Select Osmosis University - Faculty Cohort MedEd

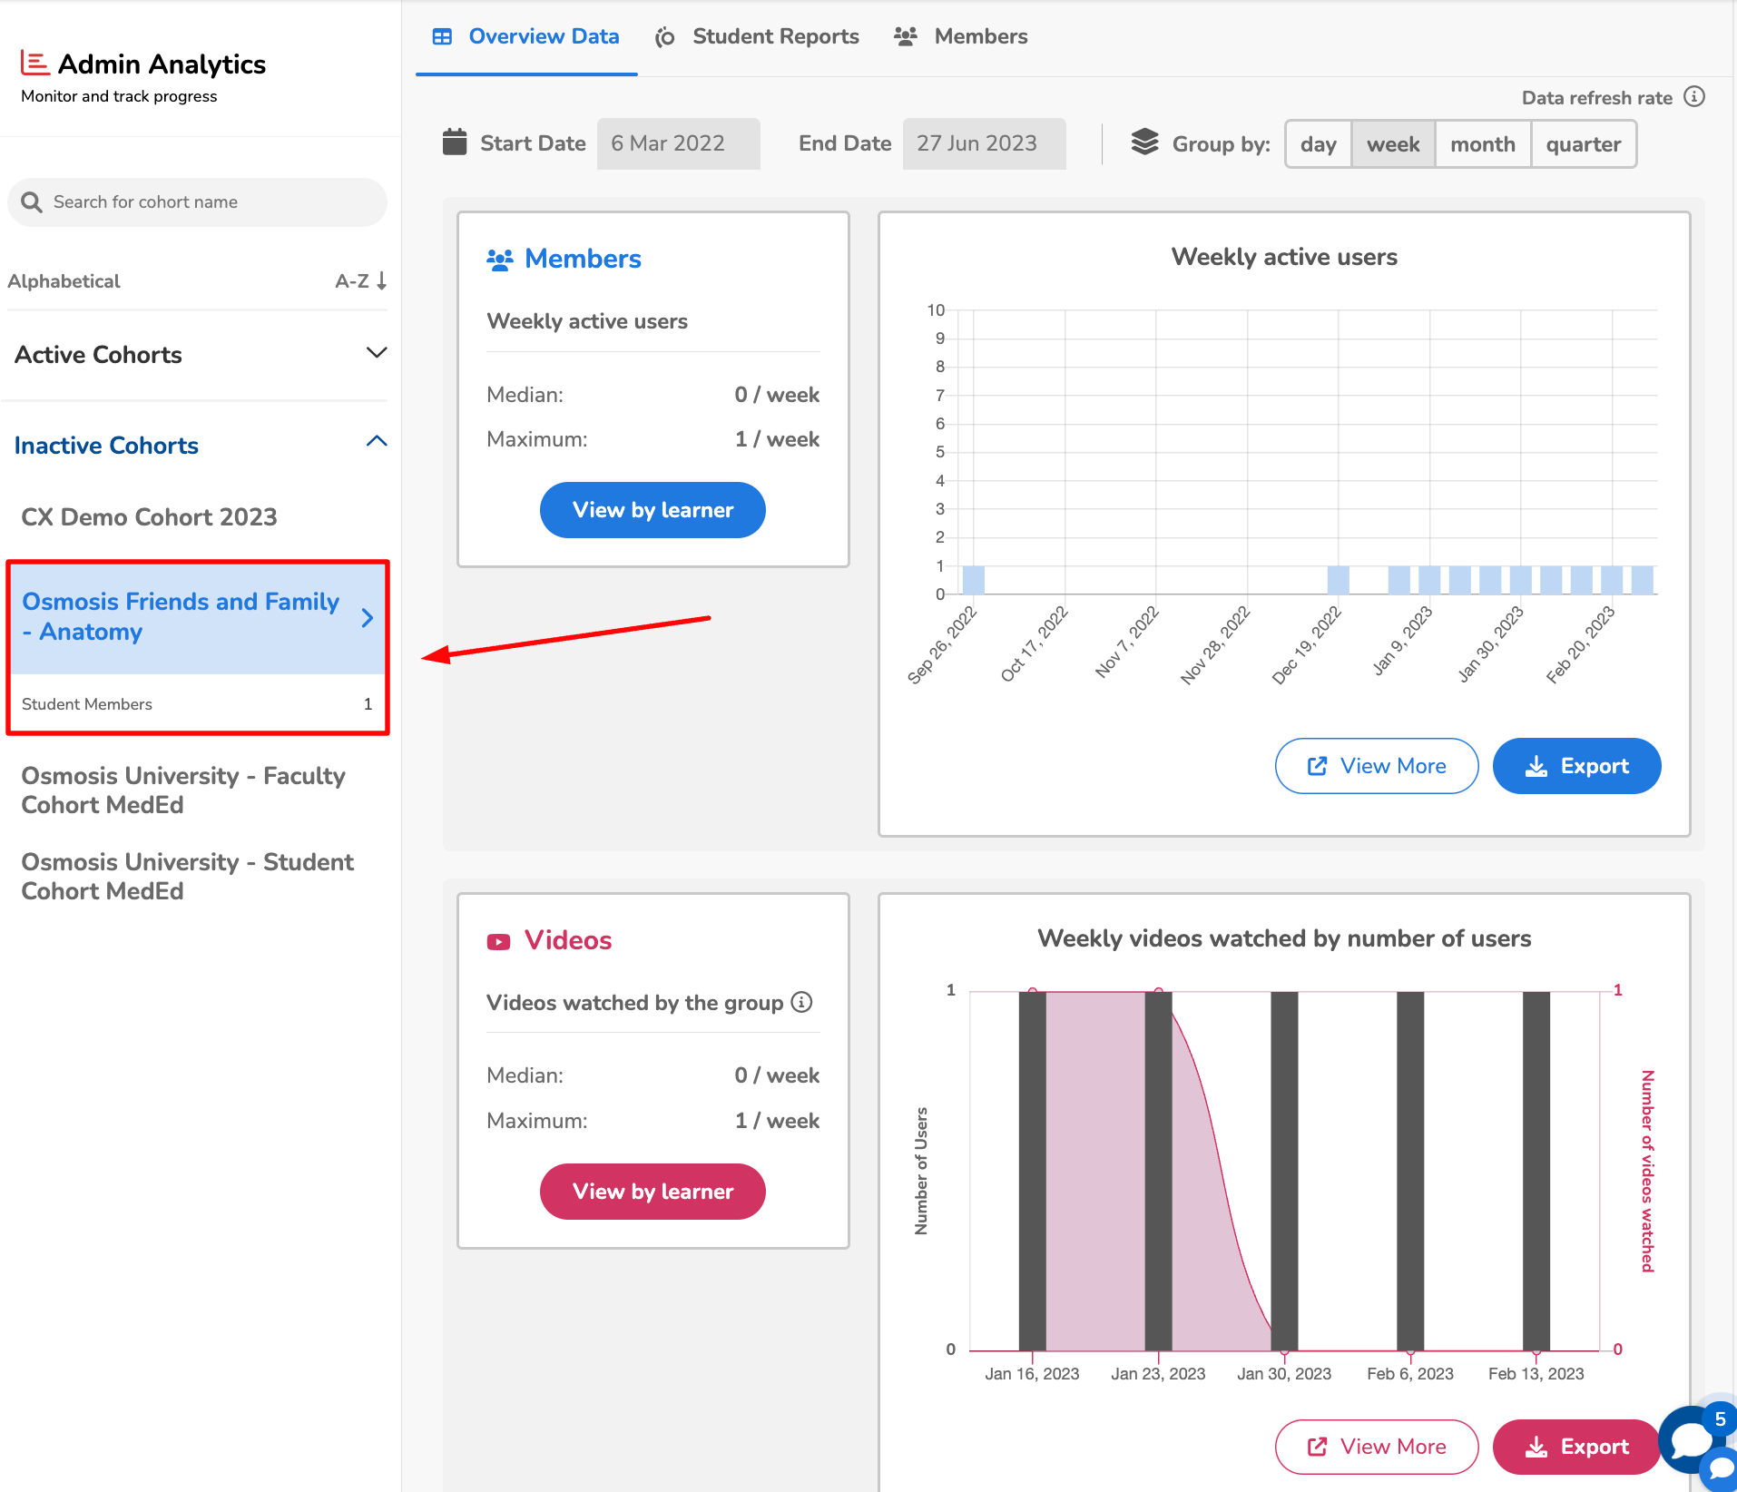pos(183,790)
